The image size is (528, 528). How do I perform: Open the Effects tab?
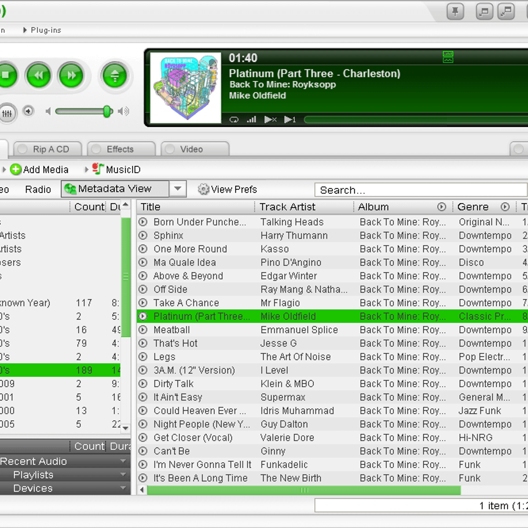pyautogui.click(x=121, y=149)
